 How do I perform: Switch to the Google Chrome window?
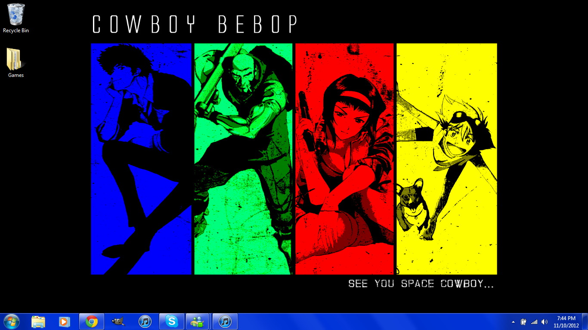91,321
